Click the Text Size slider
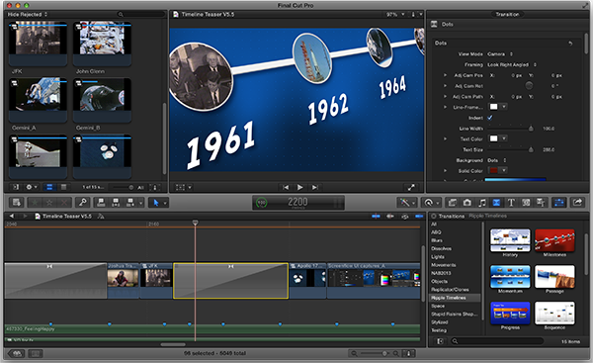 [510, 150]
